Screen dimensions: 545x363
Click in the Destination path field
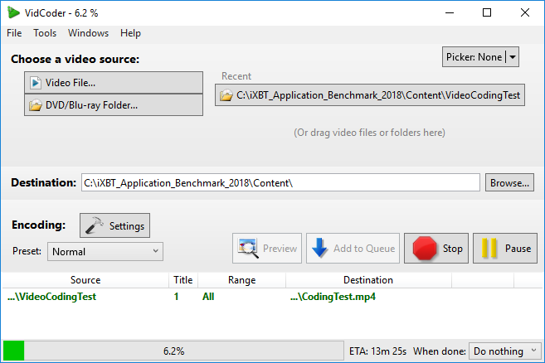click(x=280, y=182)
